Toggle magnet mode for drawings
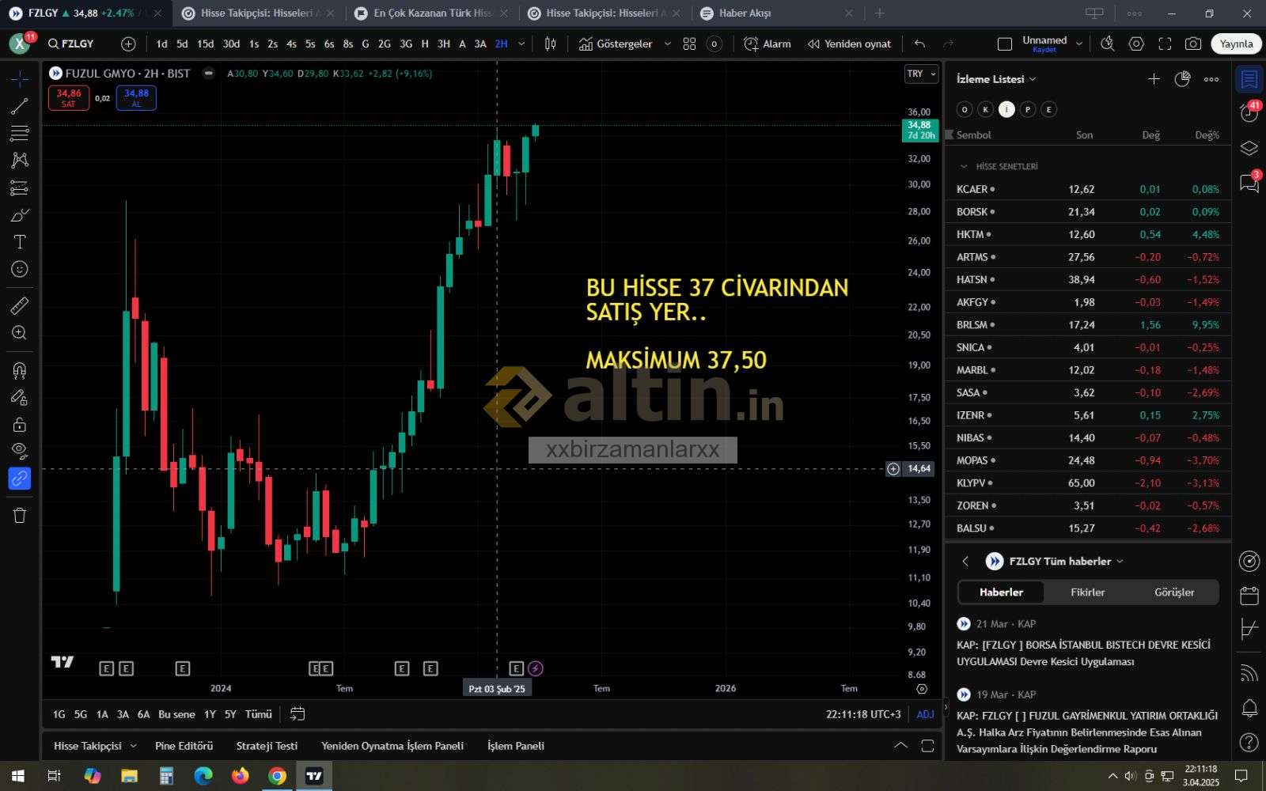 (x=20, y=369)
